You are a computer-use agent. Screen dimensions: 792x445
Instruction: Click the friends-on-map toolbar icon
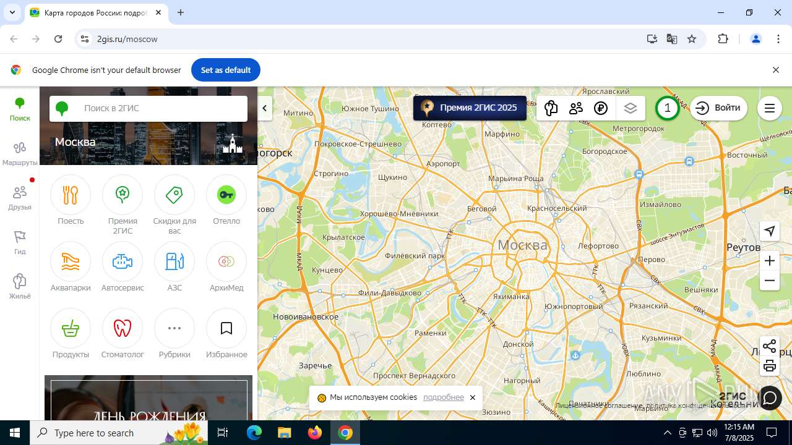tap(576, 108)
